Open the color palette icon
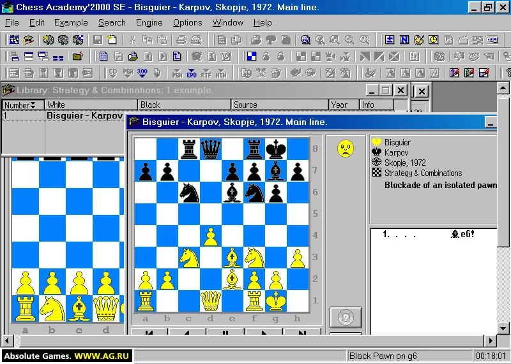Screen dimensions: 511x364 pos(419,40)
